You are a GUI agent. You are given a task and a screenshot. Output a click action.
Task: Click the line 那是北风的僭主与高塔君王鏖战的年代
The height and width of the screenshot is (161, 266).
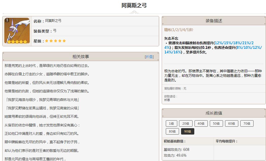click(35, 159)
